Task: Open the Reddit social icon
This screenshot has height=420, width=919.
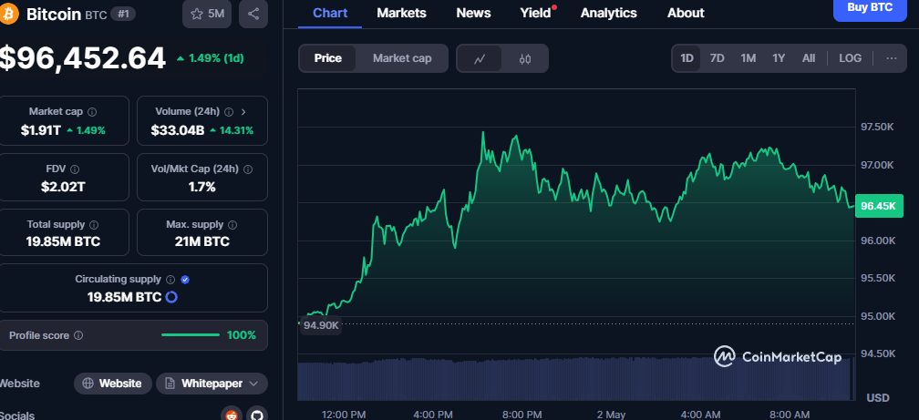Action: coord(231,415)
